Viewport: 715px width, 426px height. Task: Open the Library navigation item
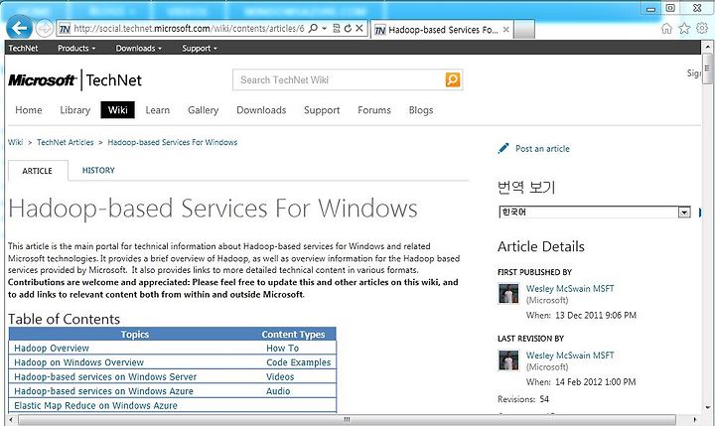pyautogui.click(x=75, y=110)
